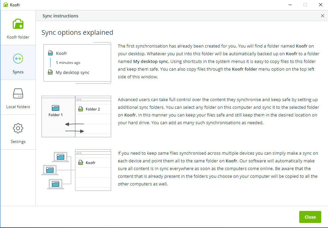Click the 'Sync instructions' header title
This screenshot has width=328, height=228.
tap(60, 16)
